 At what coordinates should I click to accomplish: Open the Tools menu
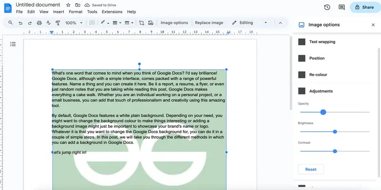92,11
